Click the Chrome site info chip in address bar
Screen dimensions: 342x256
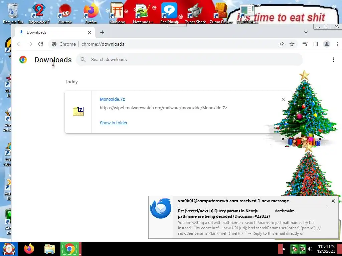pyautogui.click(x=64, y=44)
